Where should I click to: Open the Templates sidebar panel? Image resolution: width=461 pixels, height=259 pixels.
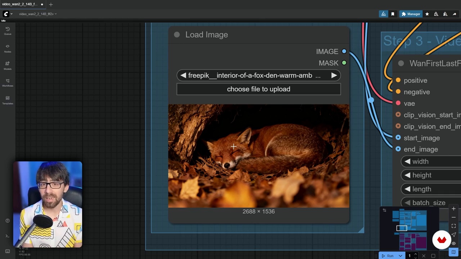click(x=8, y=100)
